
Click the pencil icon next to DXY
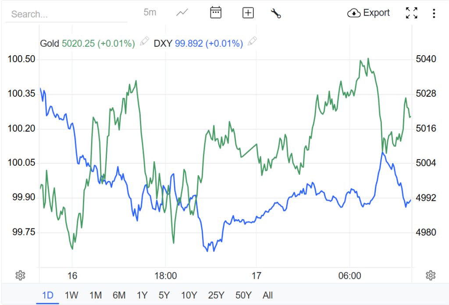click(x=252, y=42)
